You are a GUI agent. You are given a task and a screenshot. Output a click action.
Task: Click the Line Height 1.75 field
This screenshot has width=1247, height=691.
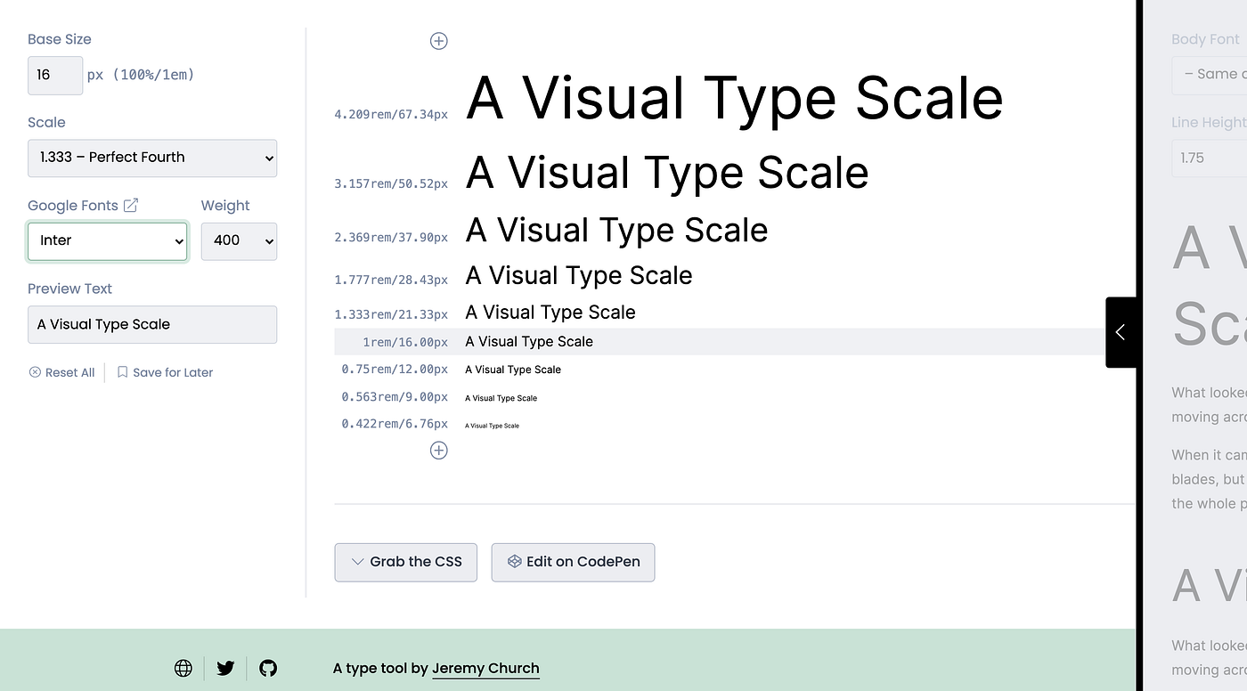tap(1209, 158)
